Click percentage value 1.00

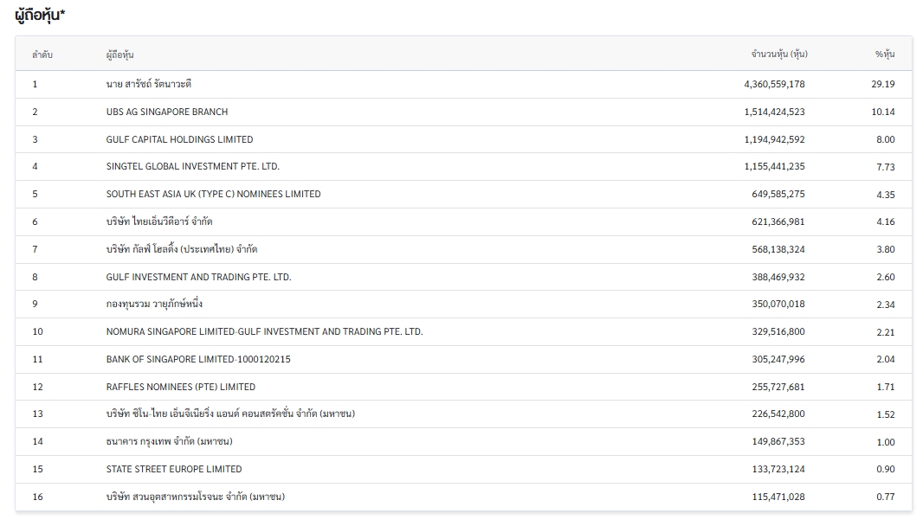(885, 442)
